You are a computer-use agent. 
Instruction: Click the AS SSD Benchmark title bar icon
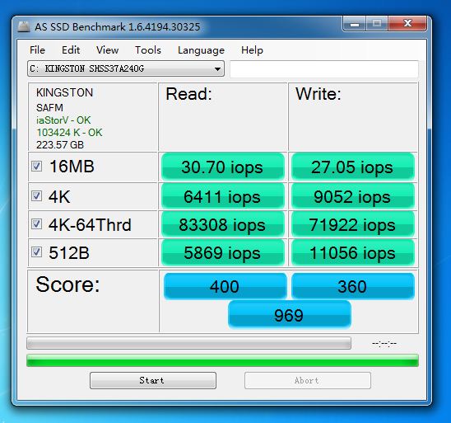[x=24, y=26]
